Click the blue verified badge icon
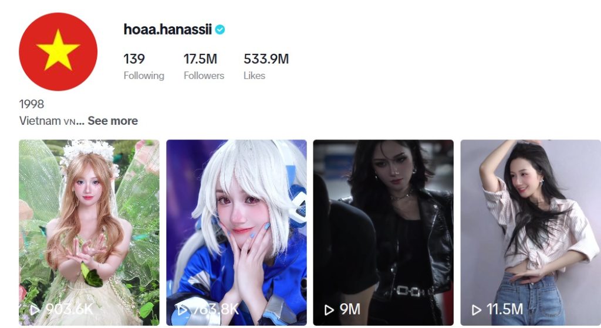Screen dimensions: 601x328 (220, 29)
